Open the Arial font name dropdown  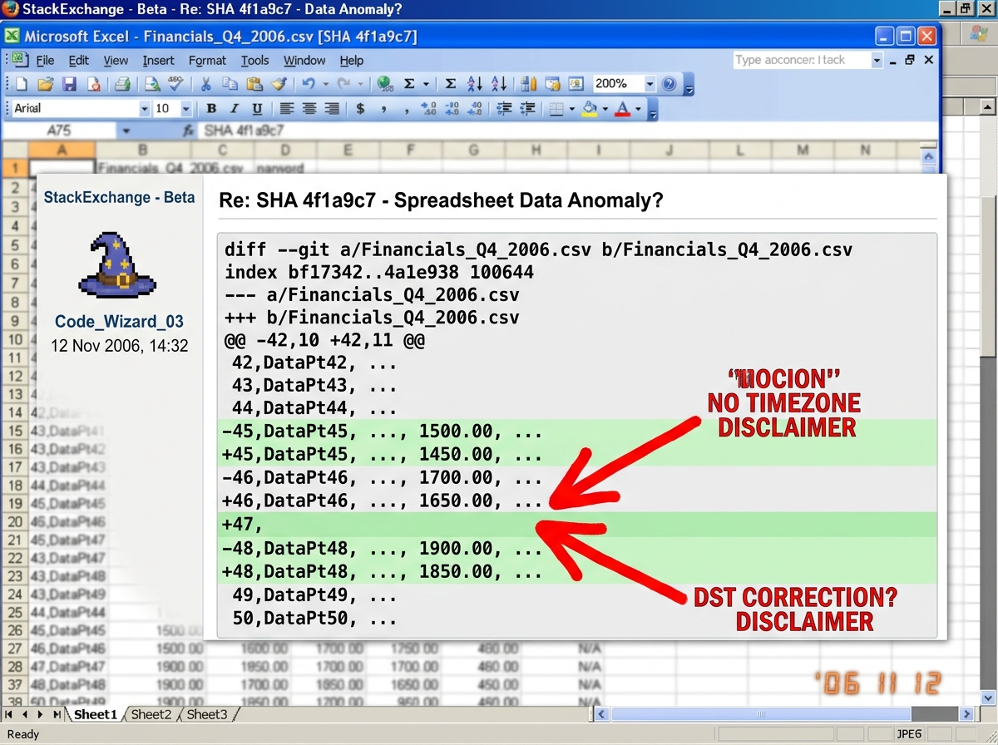[144, 108]
